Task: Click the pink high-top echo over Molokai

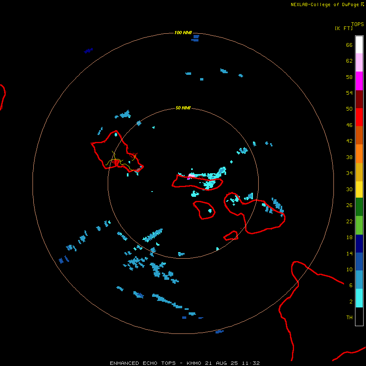Action: coord(191,176)
